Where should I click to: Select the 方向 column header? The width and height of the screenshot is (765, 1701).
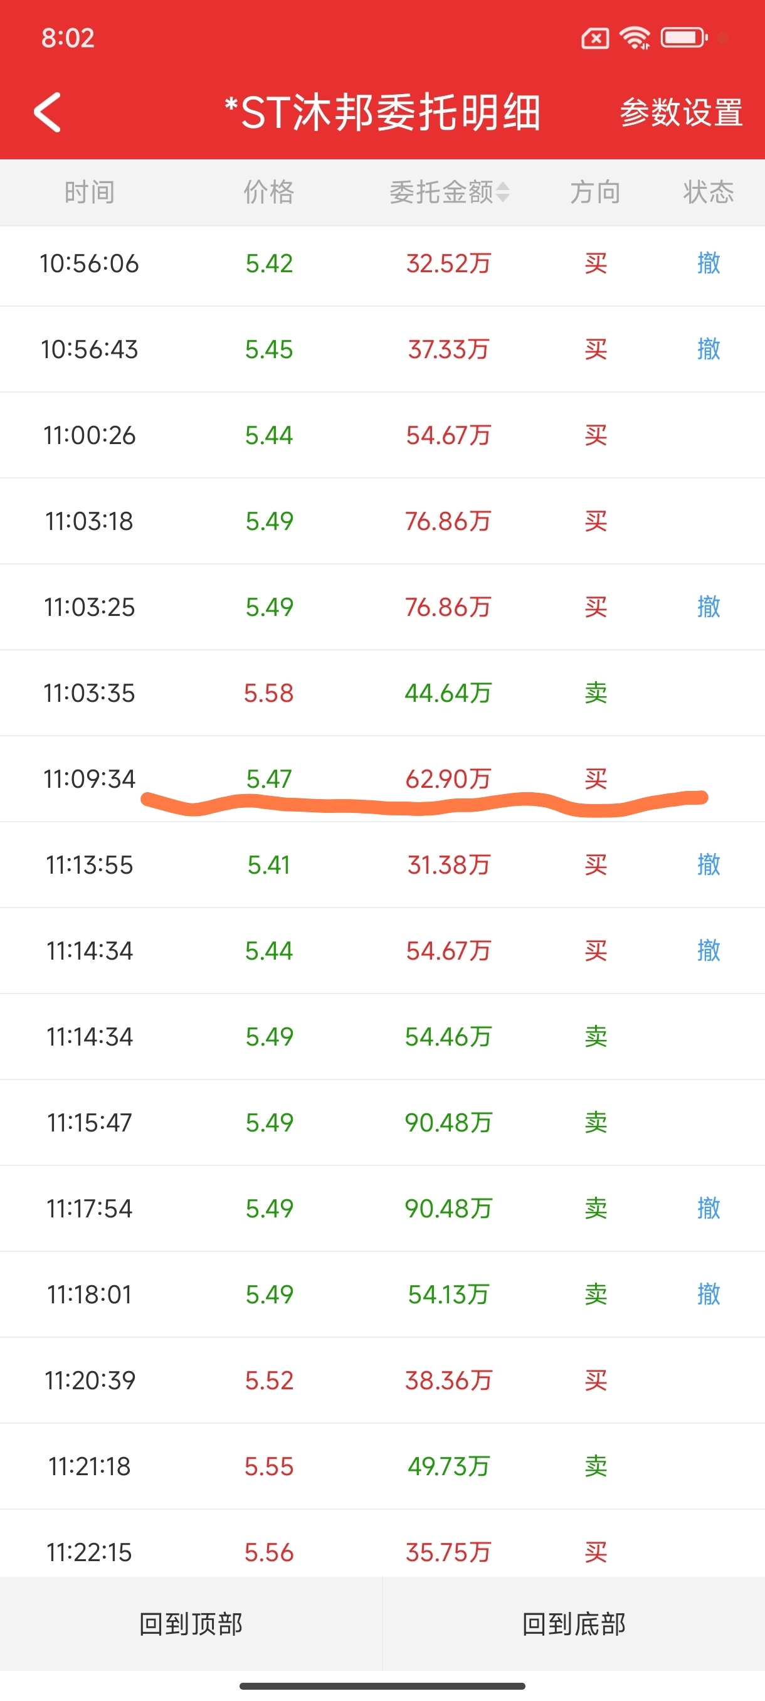pyautogui.click(x=595, y=192)
